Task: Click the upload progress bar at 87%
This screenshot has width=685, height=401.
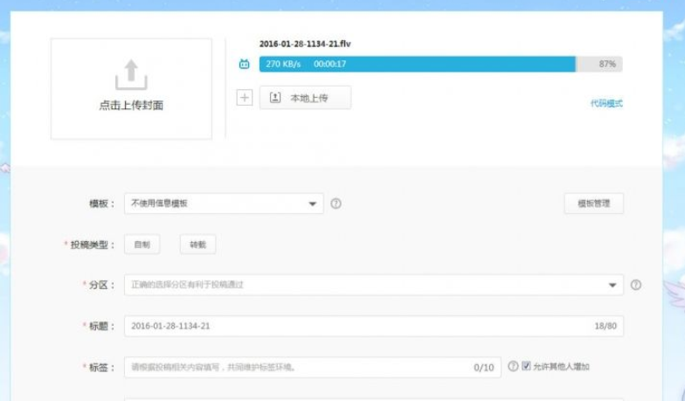Action: (x=440, y=65)
